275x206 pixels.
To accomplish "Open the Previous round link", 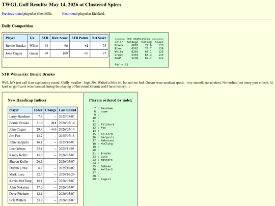I will (12, 14).
